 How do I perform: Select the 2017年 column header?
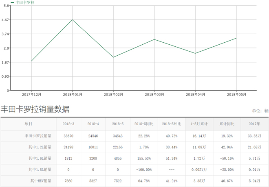tap(254, 124)
